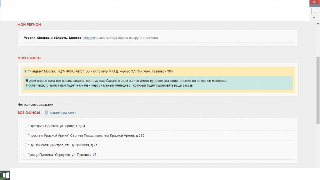Click the scrollbar up arrow

(x=318, y=23)
